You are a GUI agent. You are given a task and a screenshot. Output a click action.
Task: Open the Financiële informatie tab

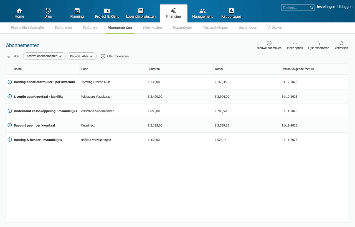point(27,28)
